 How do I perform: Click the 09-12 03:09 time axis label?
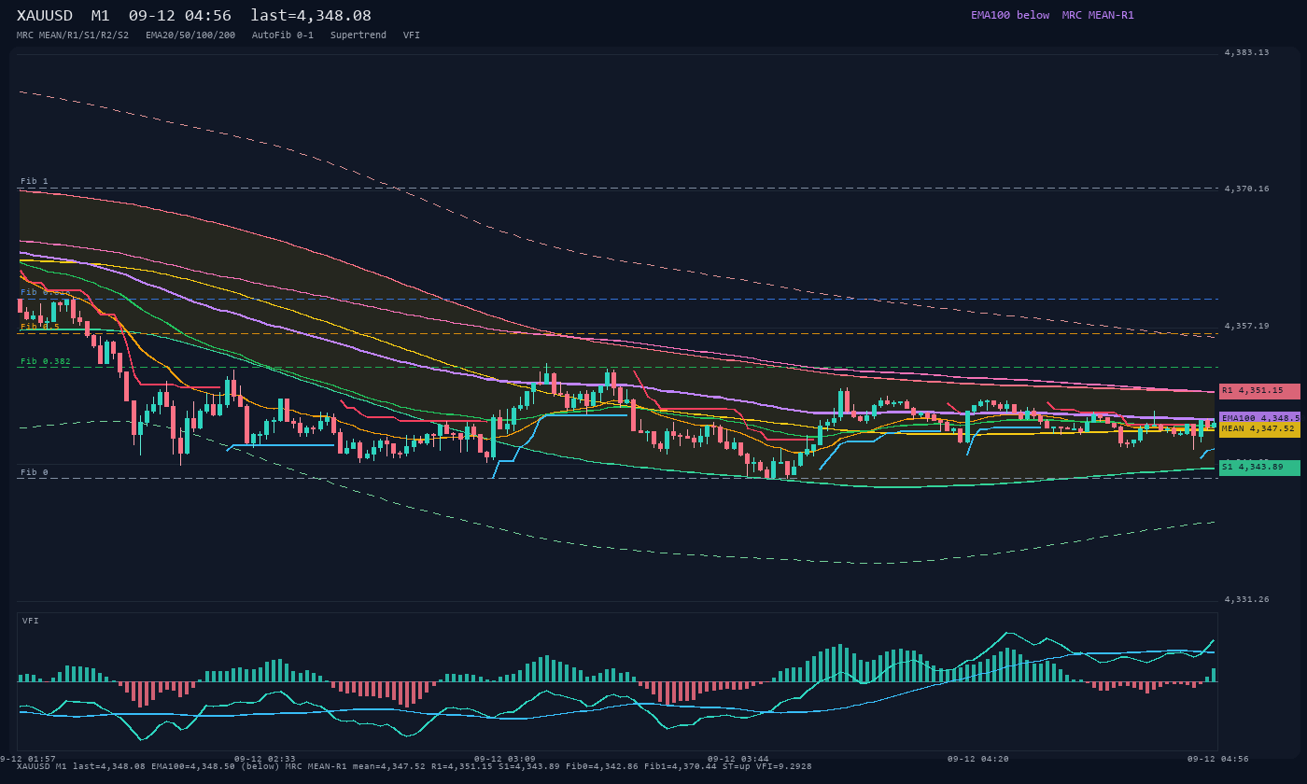click(505, 759)
